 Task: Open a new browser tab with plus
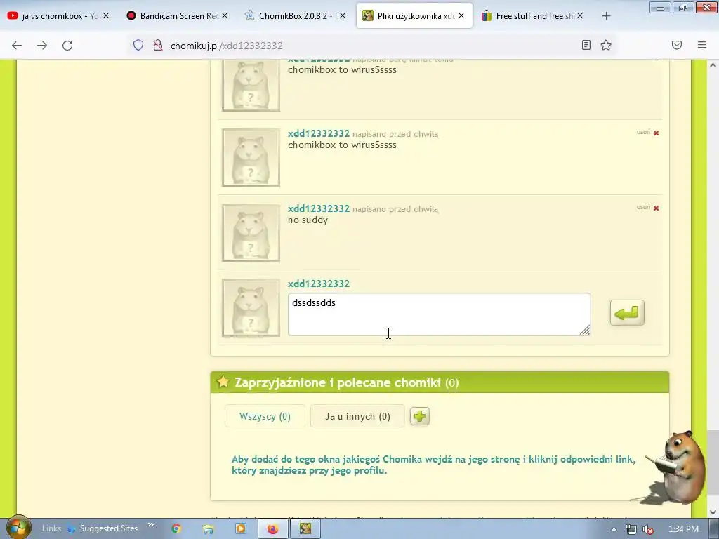point(606,16)
